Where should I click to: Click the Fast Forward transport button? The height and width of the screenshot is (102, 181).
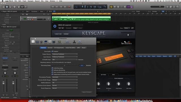pyautogui.click(x=57, y=7)
